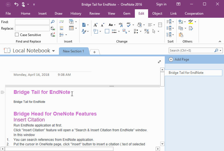Open the Cooperation ribbon tab

click(x=194, y=14)
